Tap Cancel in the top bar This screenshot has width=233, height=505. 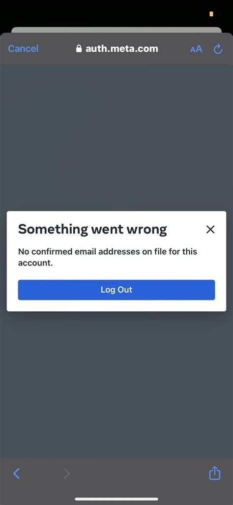[23, 49]
